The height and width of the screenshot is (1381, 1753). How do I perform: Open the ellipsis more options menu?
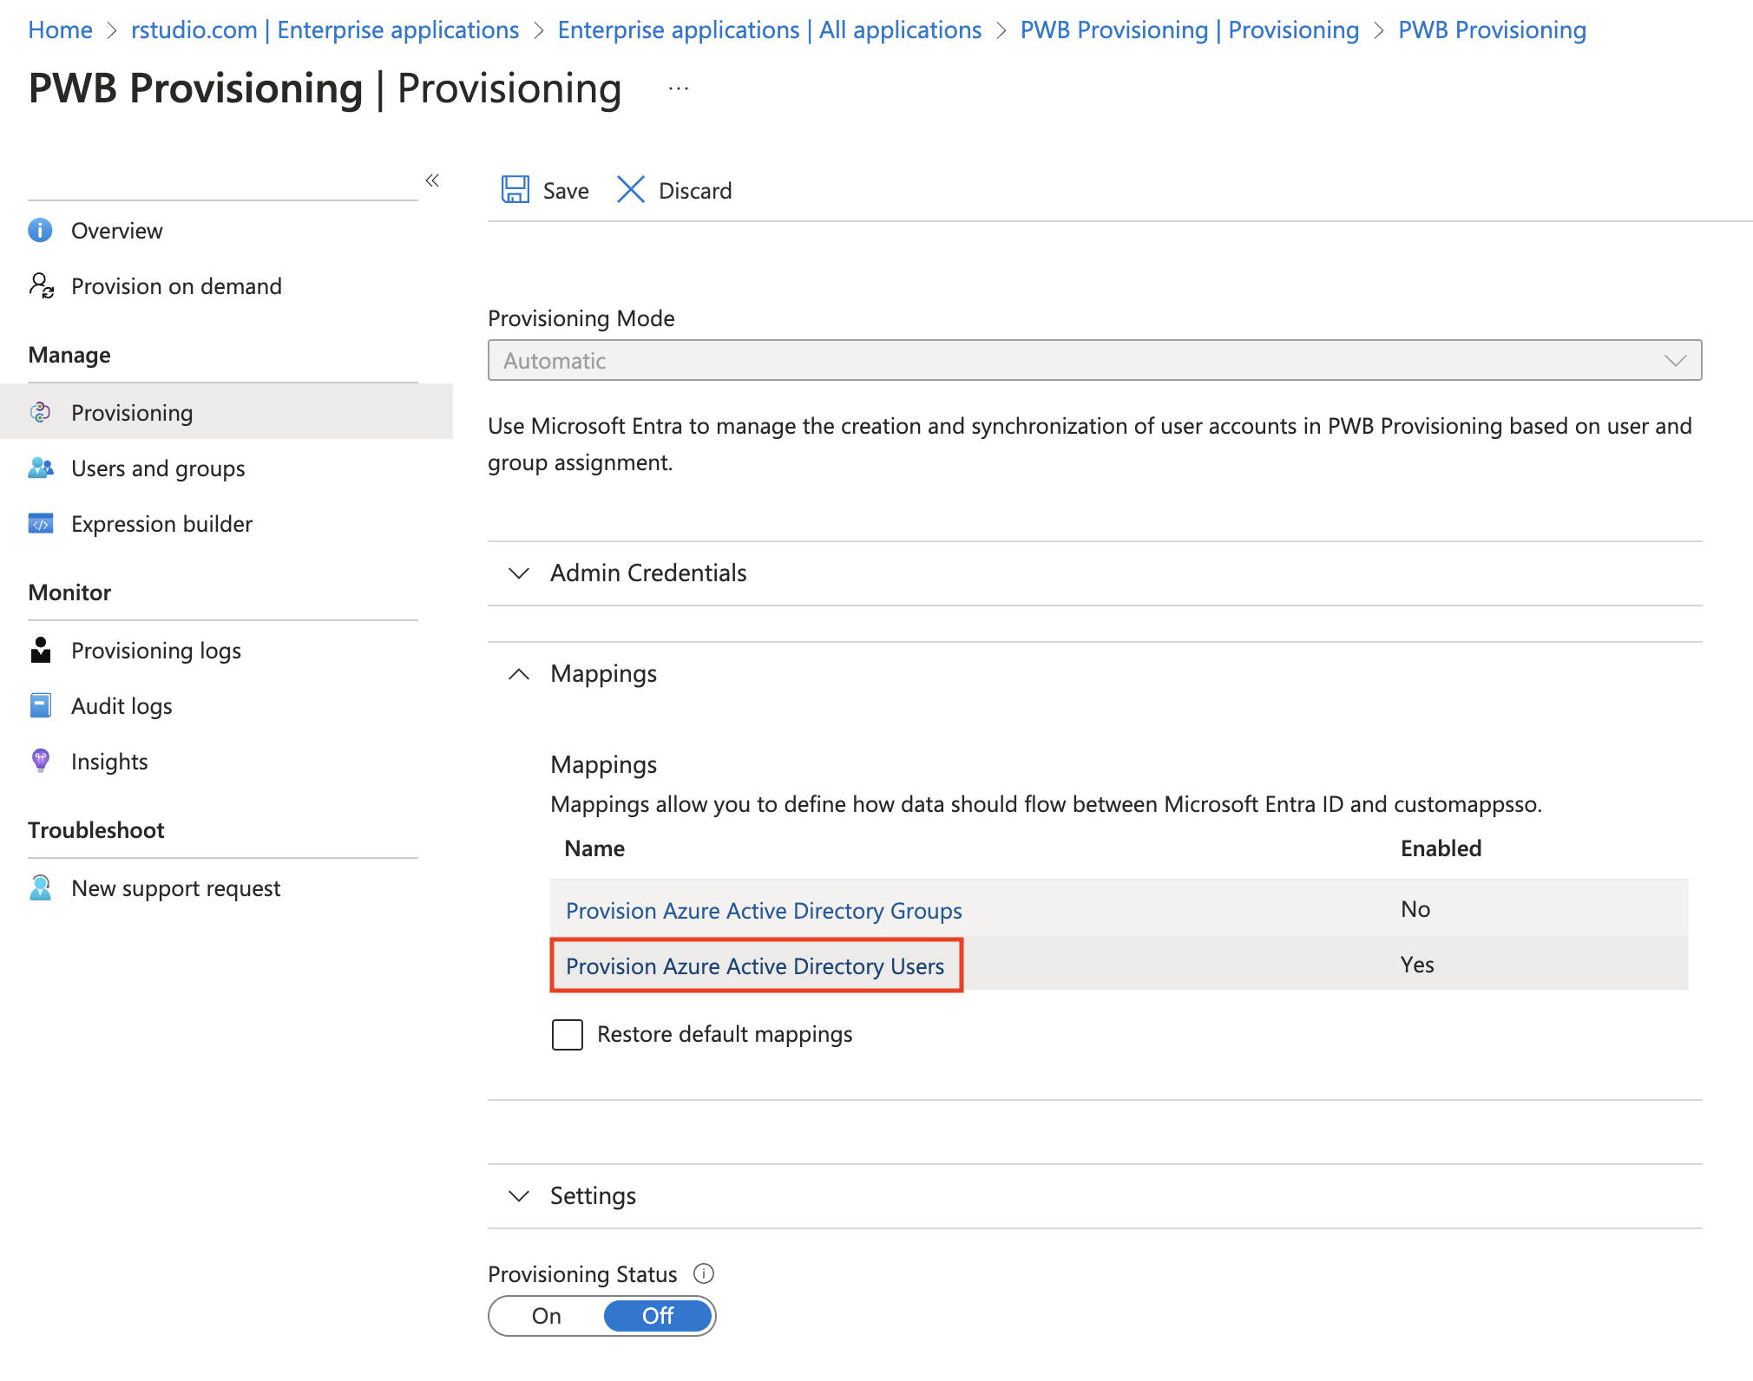click(679, 88)
